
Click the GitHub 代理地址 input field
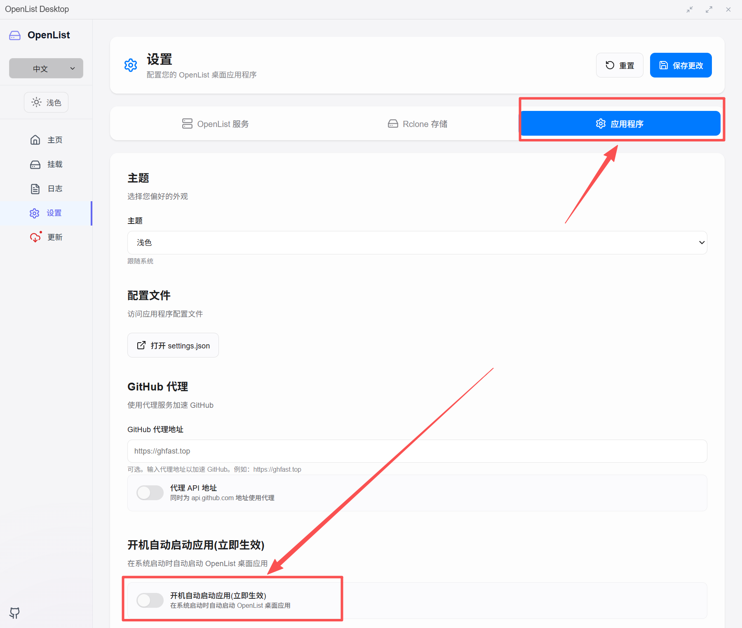417,451
